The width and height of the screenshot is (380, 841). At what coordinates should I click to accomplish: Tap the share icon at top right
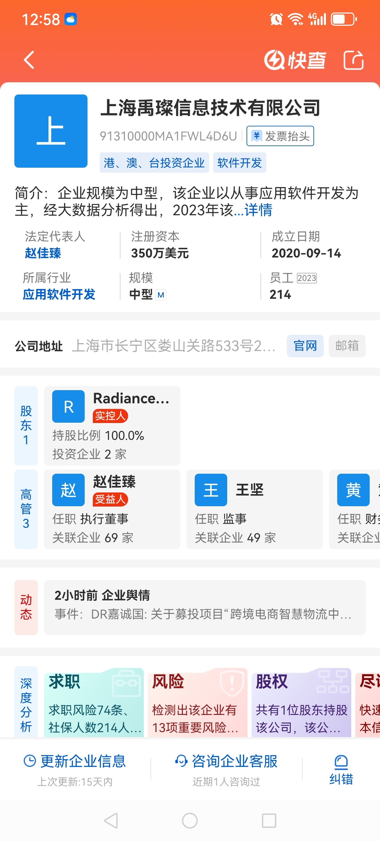353,60
